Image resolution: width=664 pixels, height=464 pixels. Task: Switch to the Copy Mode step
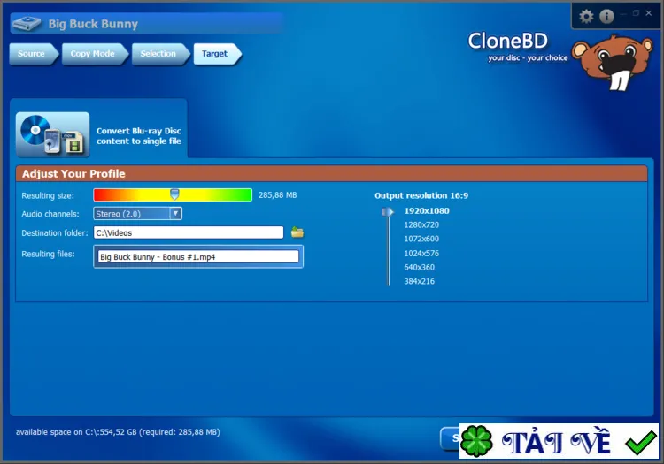point(95,54)
